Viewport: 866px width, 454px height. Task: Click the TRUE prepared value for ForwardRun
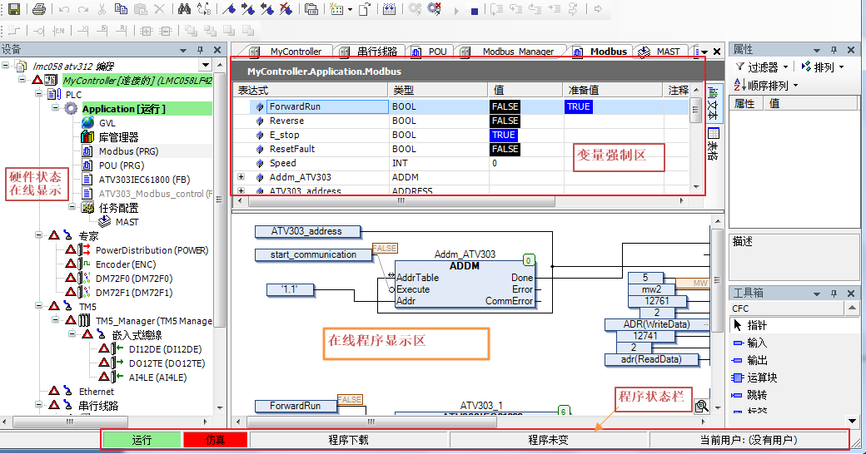click(x=578, y=106)
